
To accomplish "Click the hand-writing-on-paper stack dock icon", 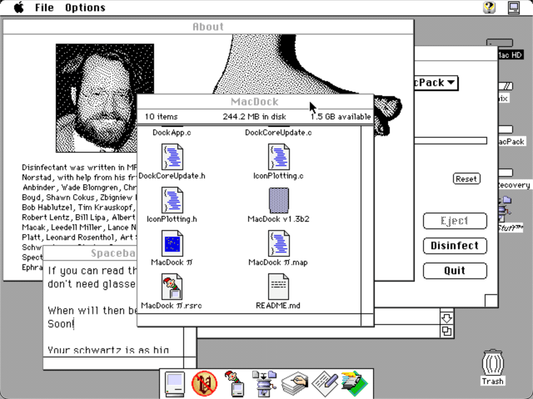I will point(294,384).
